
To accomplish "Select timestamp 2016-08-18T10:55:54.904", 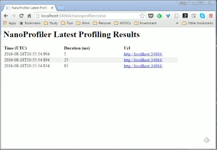I will coord(27,54).
